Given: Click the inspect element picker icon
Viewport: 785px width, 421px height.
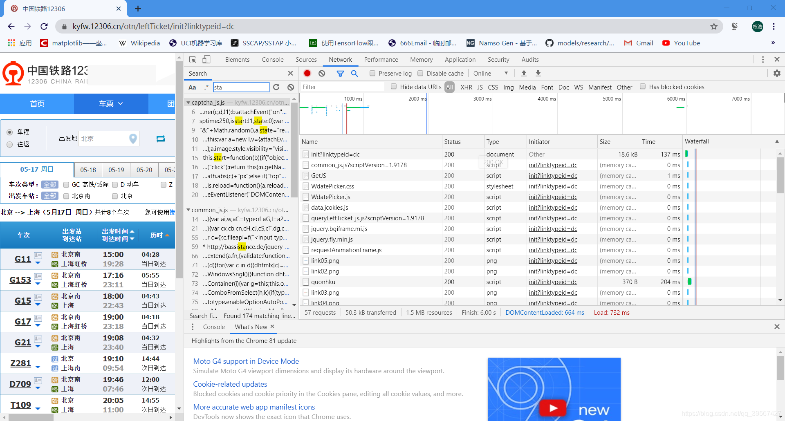Looking at the screenshot, I should click(x=193, y=60).
